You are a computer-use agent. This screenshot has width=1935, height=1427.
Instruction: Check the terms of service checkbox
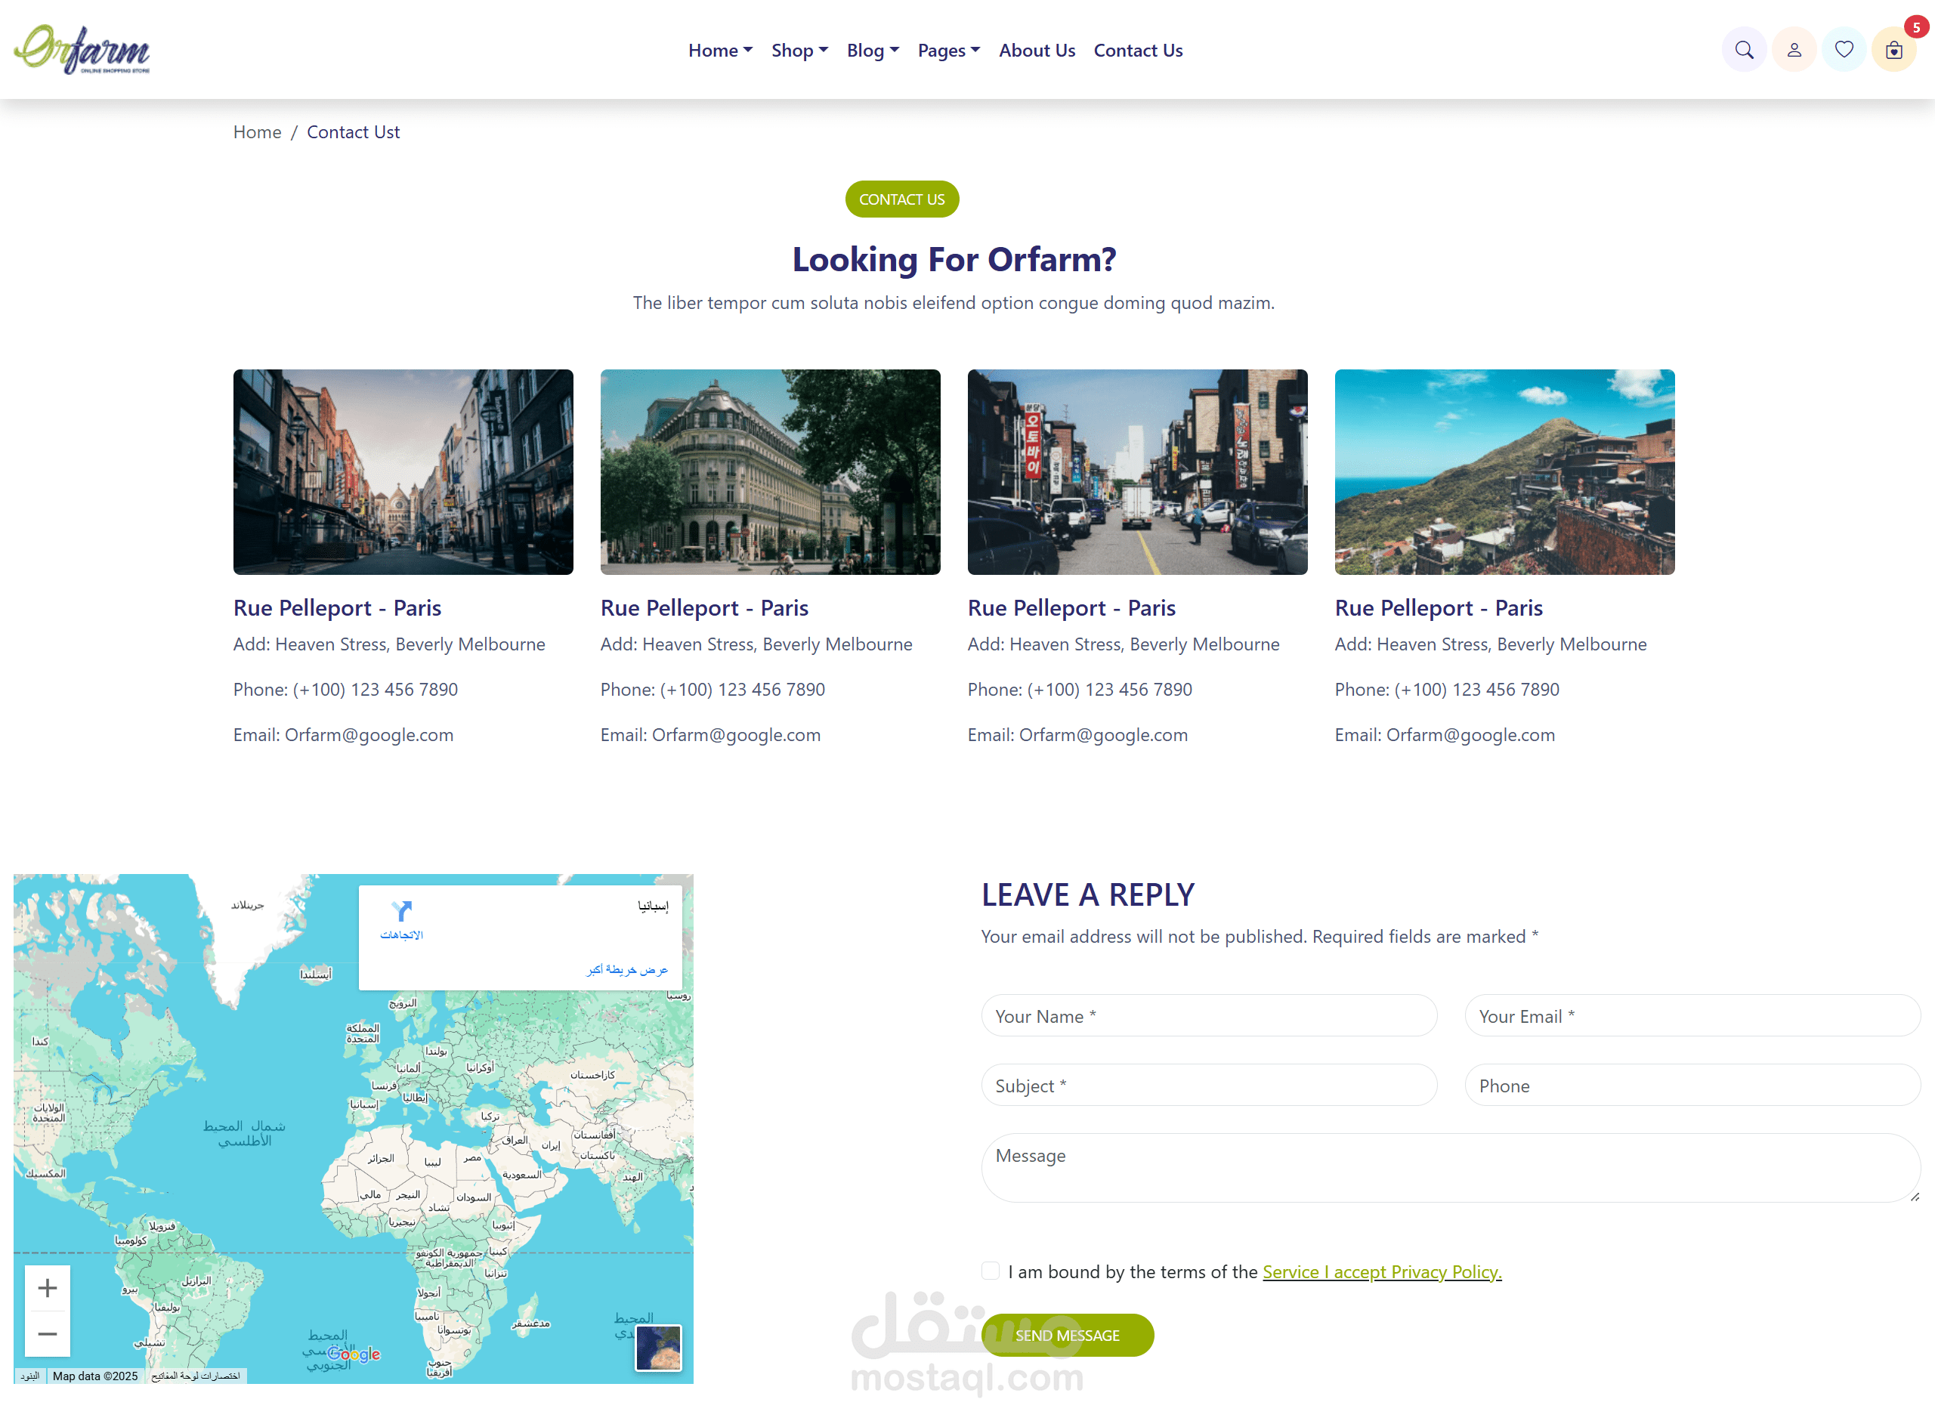click(990, 1271)
